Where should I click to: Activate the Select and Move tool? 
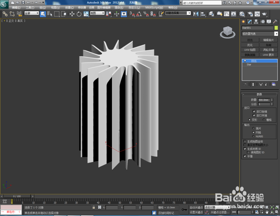(72, 14)
